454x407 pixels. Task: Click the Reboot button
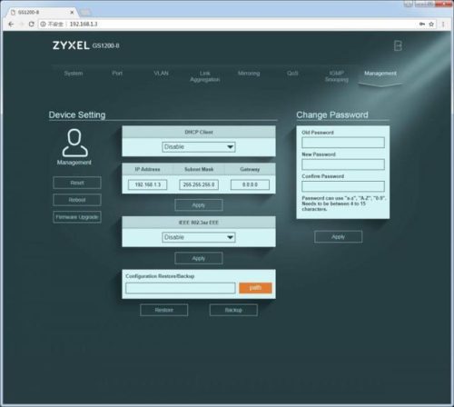click(77, 200)
